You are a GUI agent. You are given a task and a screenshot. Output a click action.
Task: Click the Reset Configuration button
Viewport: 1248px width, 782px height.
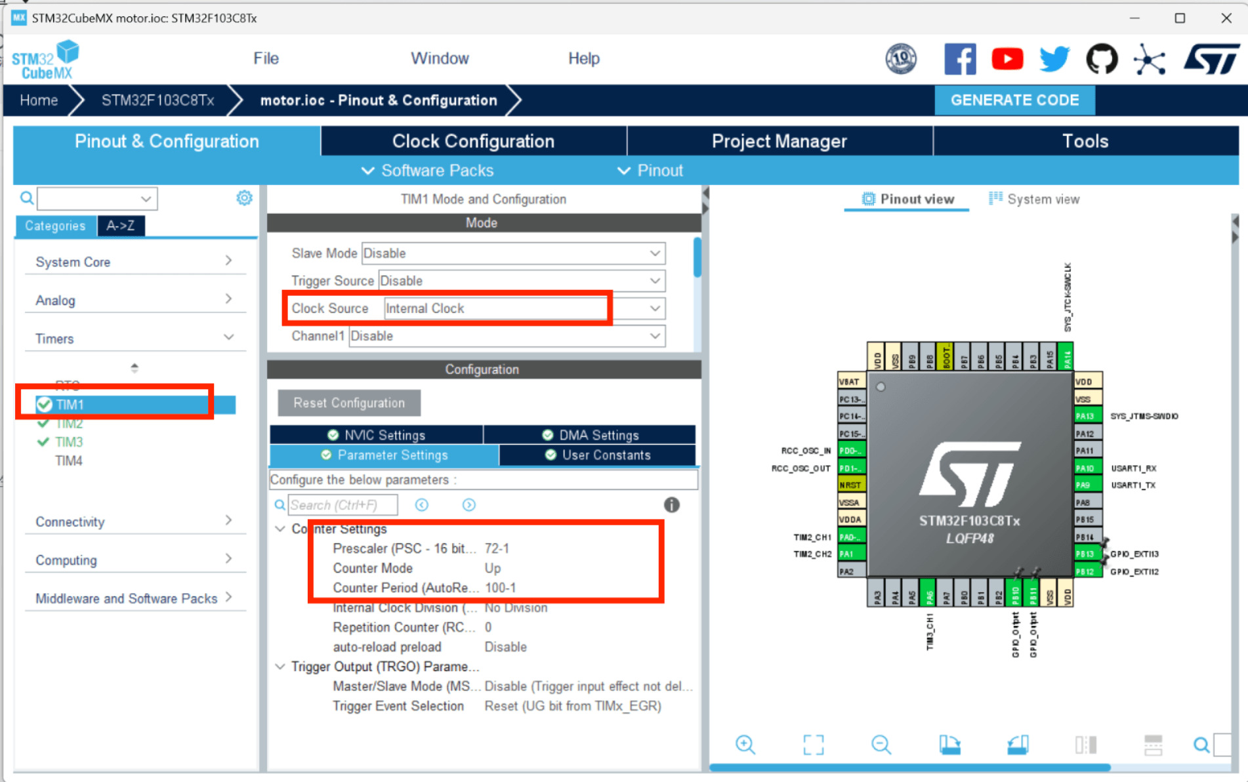(349, 403)
